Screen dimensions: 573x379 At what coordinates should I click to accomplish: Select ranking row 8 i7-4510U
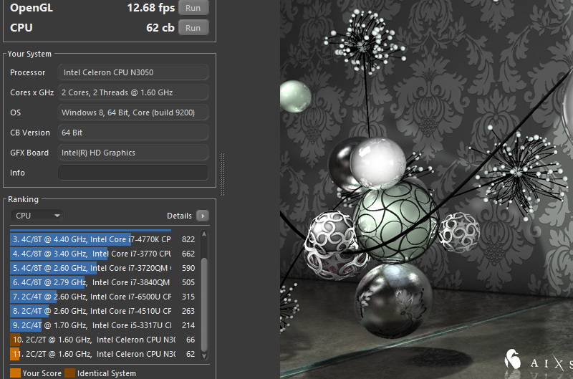104,311
